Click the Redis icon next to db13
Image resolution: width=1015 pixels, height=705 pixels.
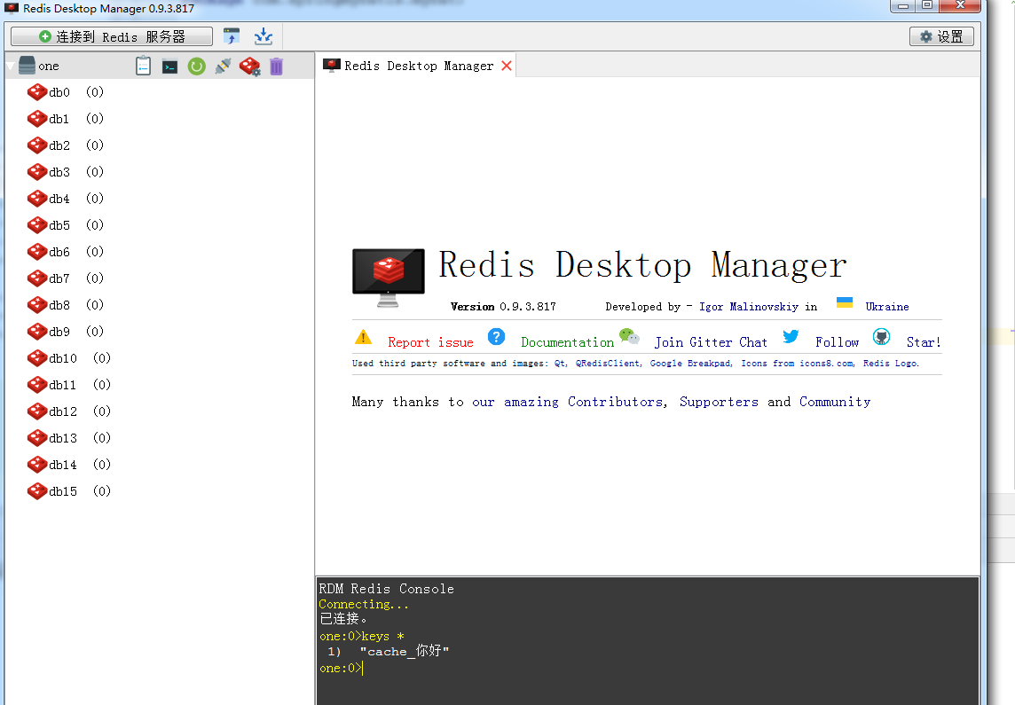(37, 438)
